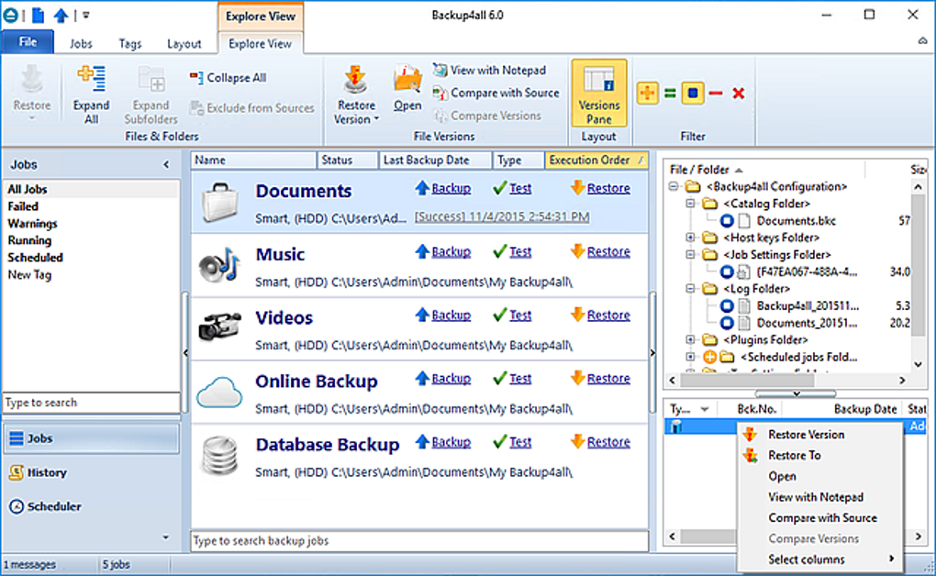Click the Type to search backup jobs field
936x576 pixels.
(419, 541)
